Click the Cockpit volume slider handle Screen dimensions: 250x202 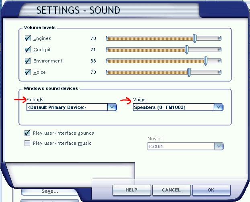[x=187, y=50]
